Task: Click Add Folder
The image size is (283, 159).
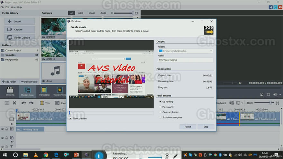Action: pyautogui.click(x=9, y=82)
